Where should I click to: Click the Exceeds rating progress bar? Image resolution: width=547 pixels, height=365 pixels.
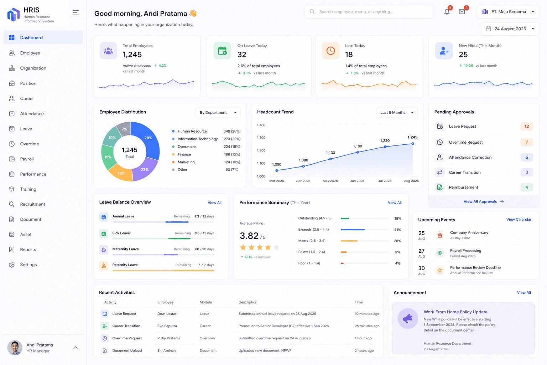pos(365,230)
